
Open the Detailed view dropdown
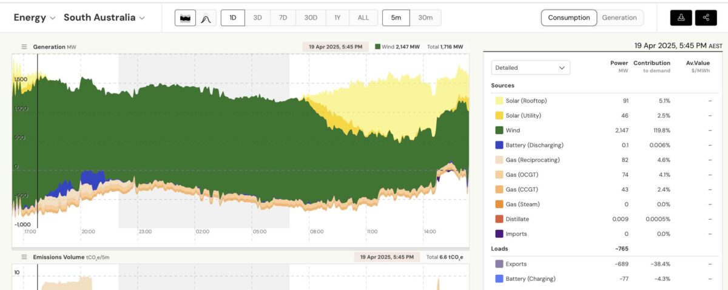tap(530, 67)
